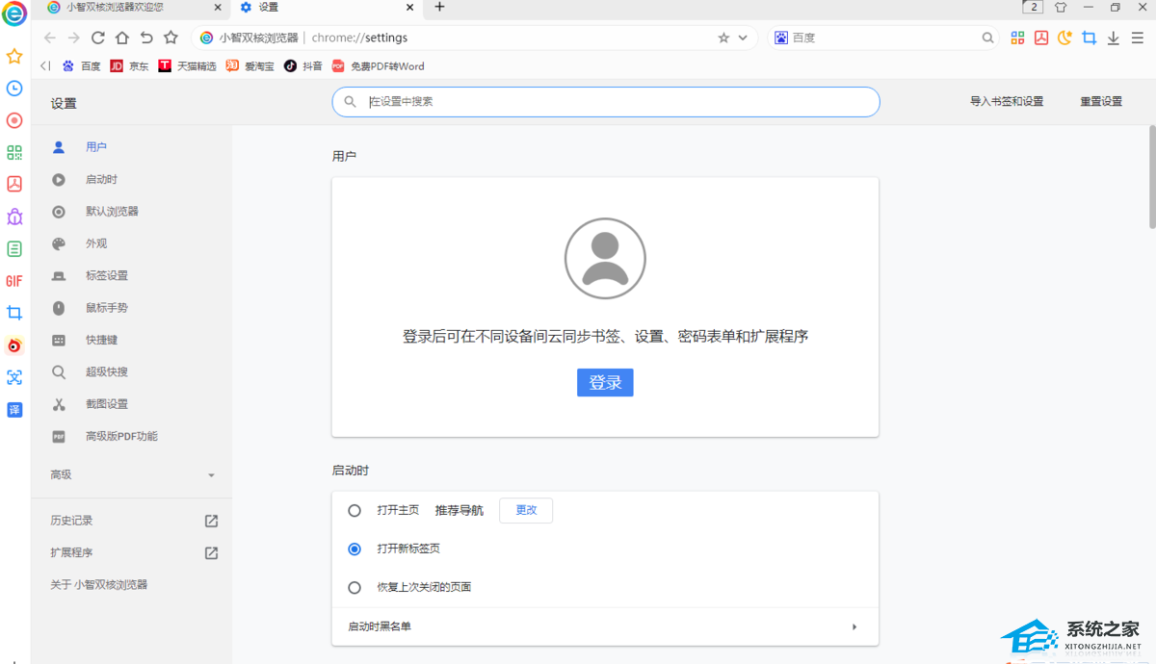The image size is (1156, 664).
Task: Click 重置设置 at the top
Action: coord(1101,102)
